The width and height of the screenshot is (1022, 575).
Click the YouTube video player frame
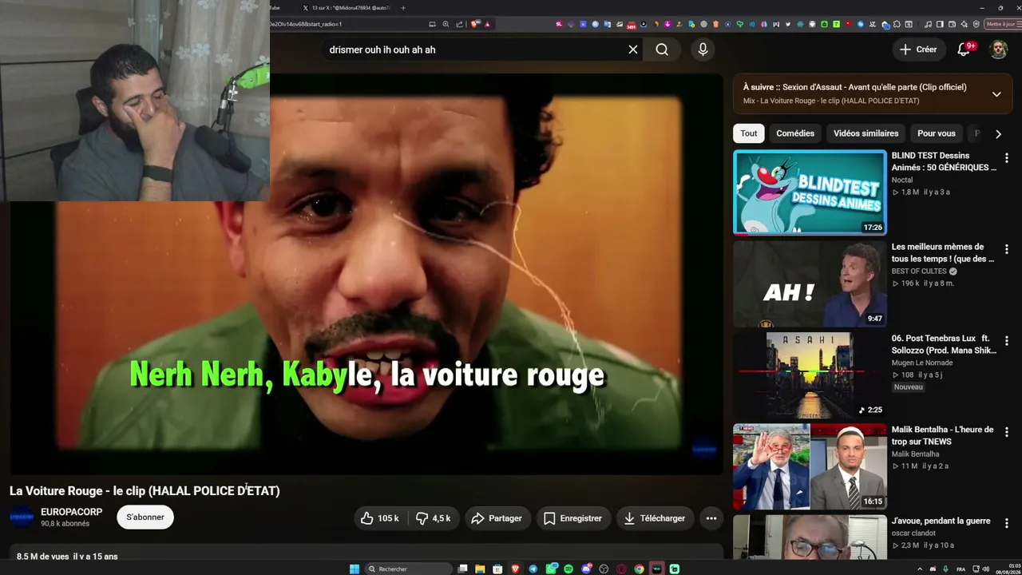(x=366, y=274)
